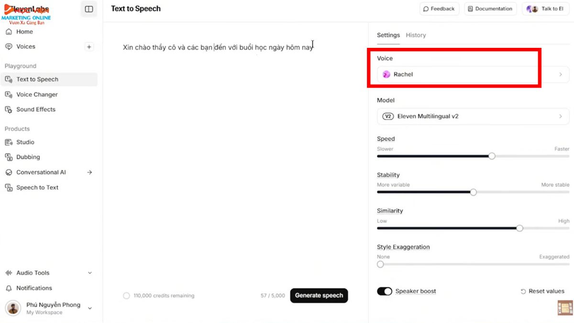This screenshot has width=574, height=323.
Task: Click the Talk to El button
Action: coord(545,9)
